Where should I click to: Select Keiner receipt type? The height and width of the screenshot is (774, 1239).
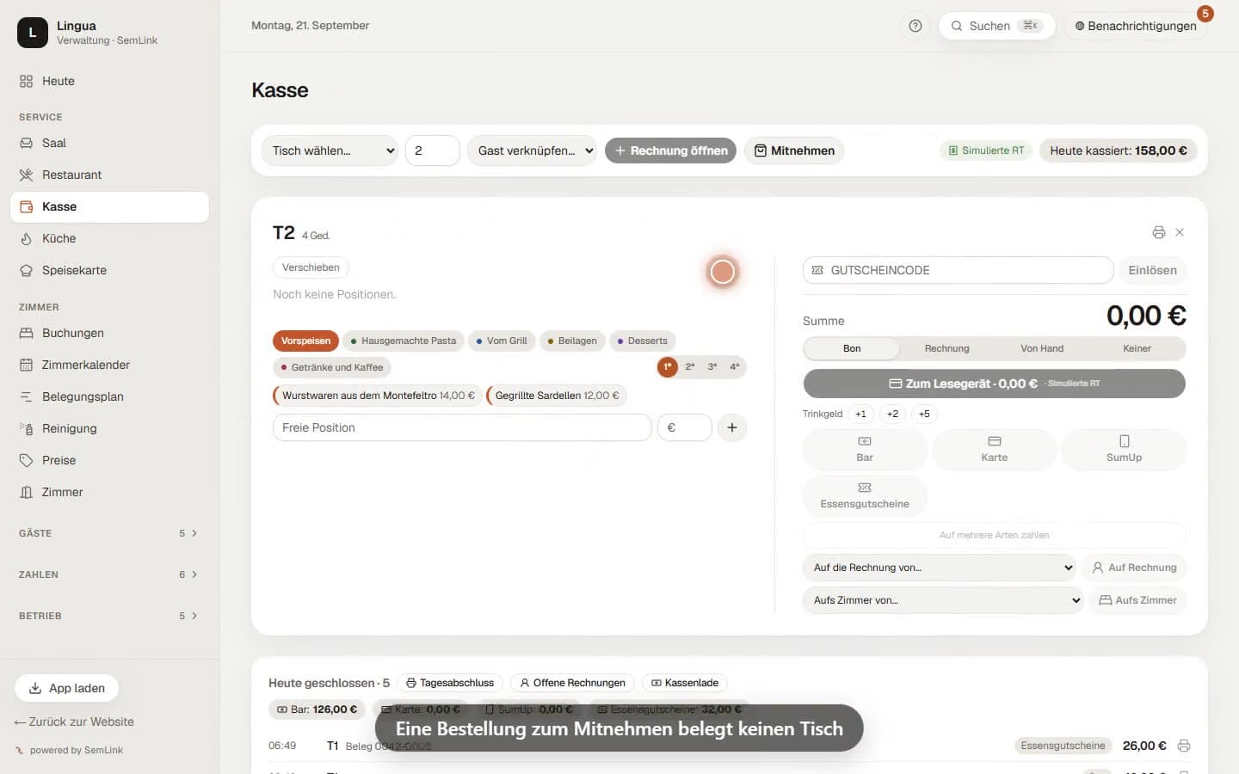(x=1137, y=348)
